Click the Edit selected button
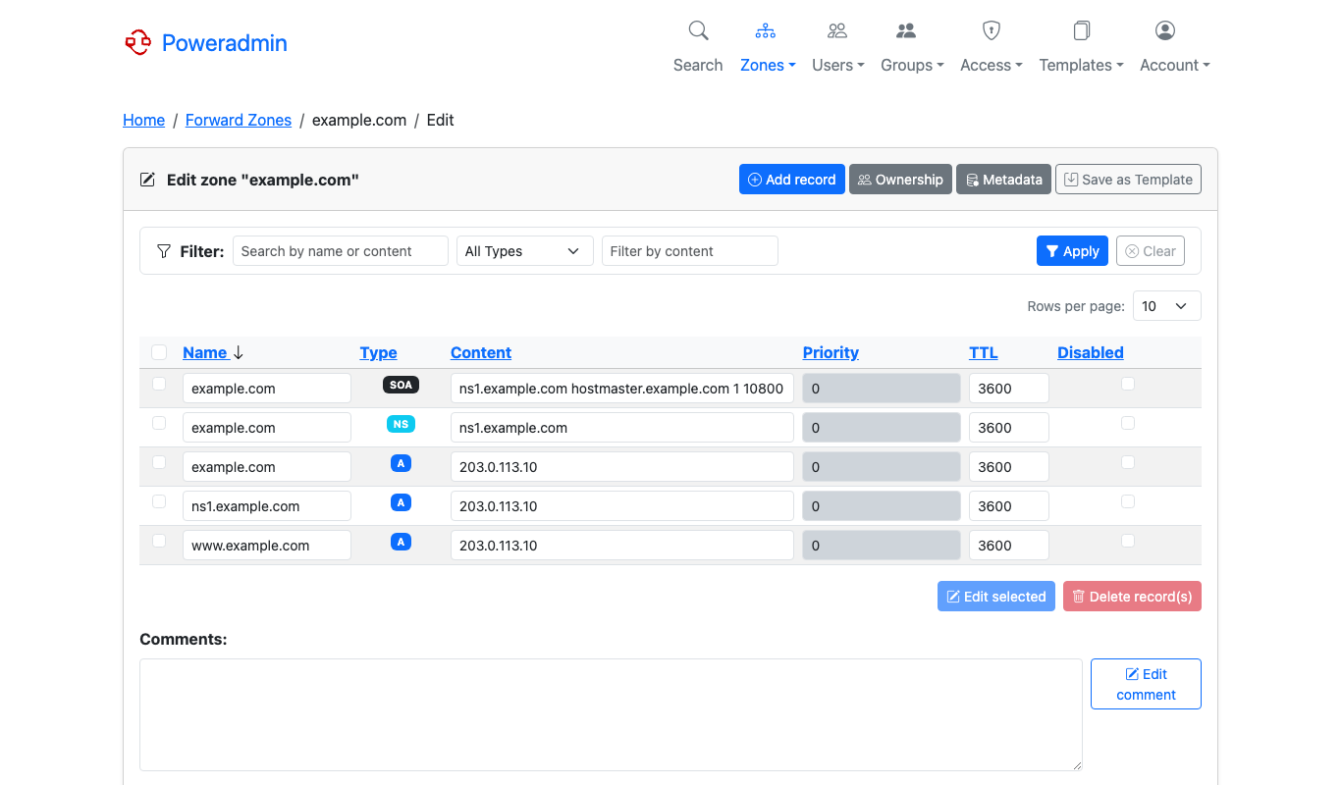This screenshot has height=785, width=1341. pyautogui.click(x=996, y=597)
